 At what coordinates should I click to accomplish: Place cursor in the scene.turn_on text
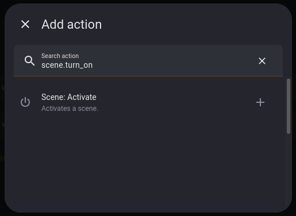pyautogui.click(x=67, y=65)
